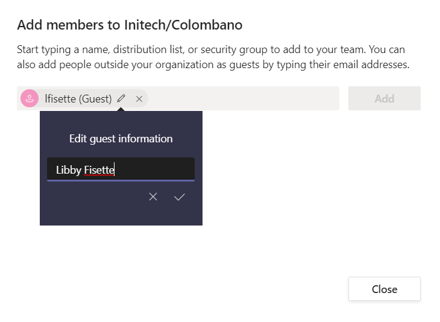Click the popup pointer arrow below pencil
The width and height of the screenshot is (440, 322).
(x=121, y=109)
